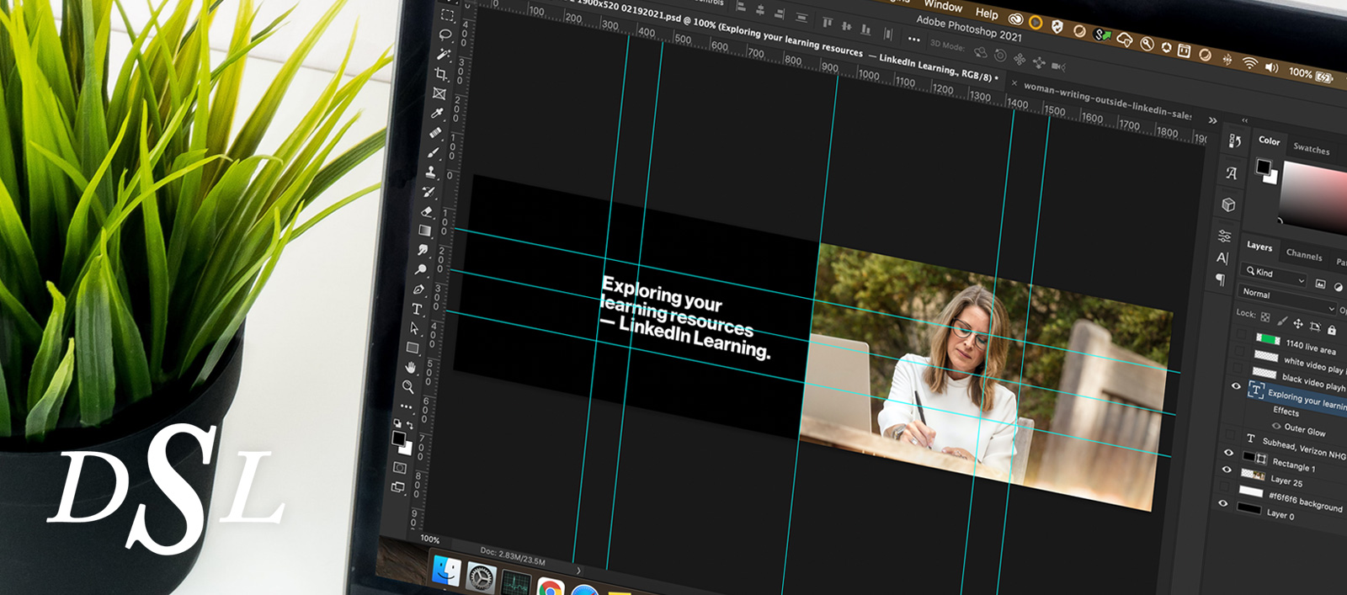Select the Brush tool
1347x595 pixels.
[434, 152]
